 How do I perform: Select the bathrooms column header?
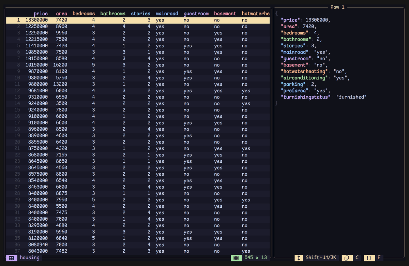[x=113, y=14]
